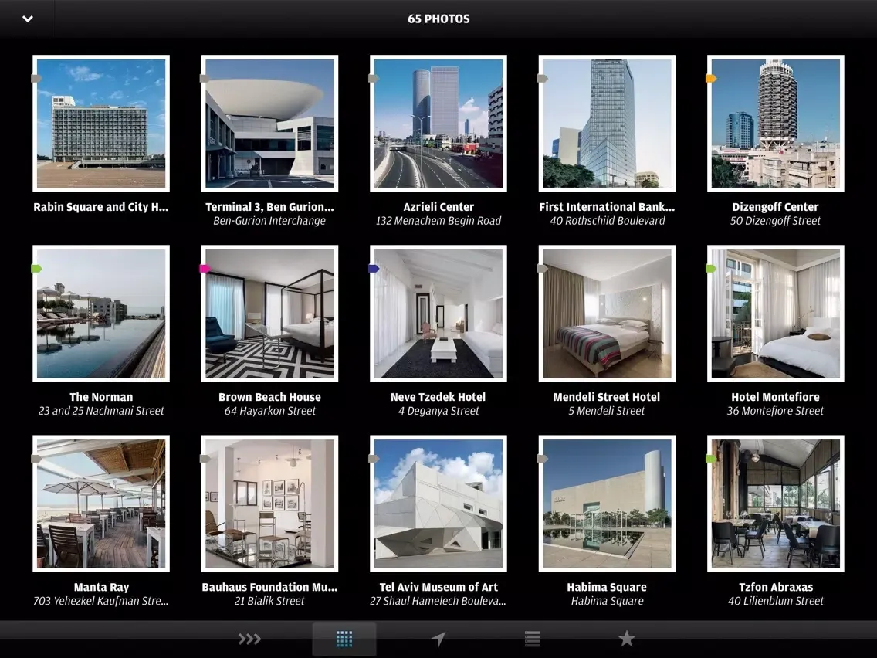Image resolution: width=877 pixels, height=658 pixels.
Task: Click the '36 Montefiore Street' address
Action: pos(775,411)
